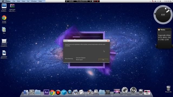Open the Recycle Bin desktop icon

168,89
